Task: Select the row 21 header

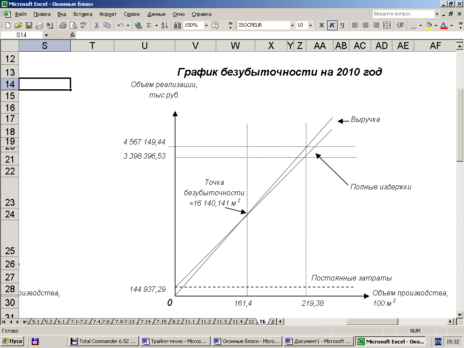Action: (x=10, y=159)
